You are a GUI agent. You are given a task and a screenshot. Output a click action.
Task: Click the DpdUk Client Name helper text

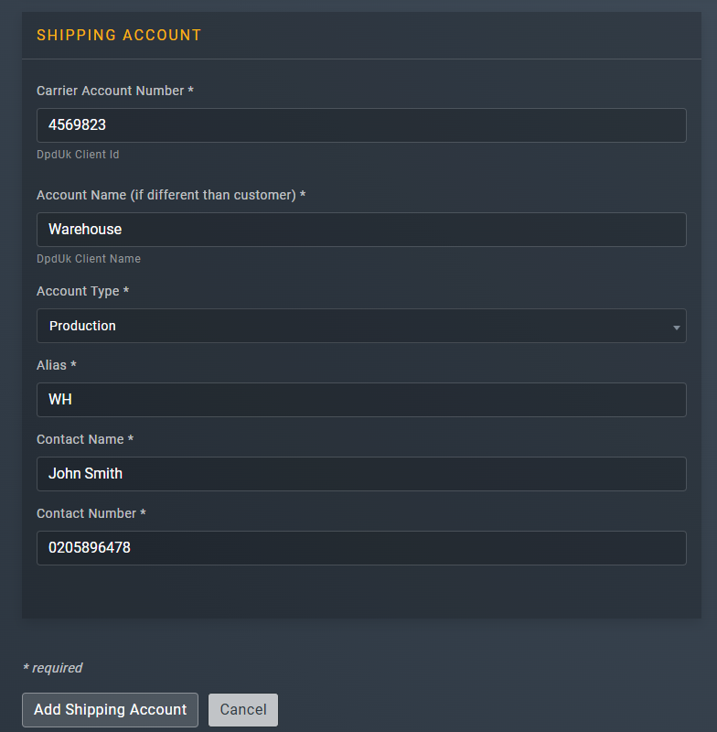(89, 258)
